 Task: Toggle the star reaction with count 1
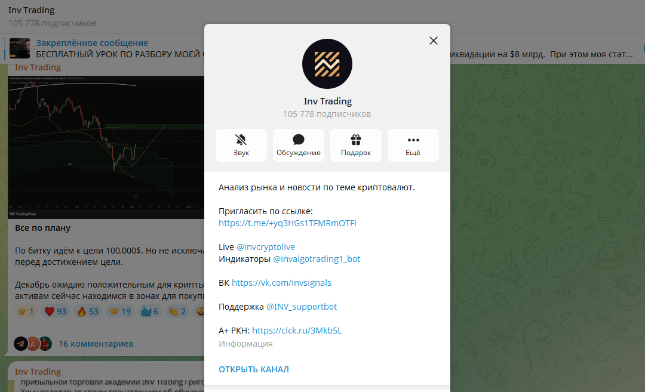pos(26,311)
